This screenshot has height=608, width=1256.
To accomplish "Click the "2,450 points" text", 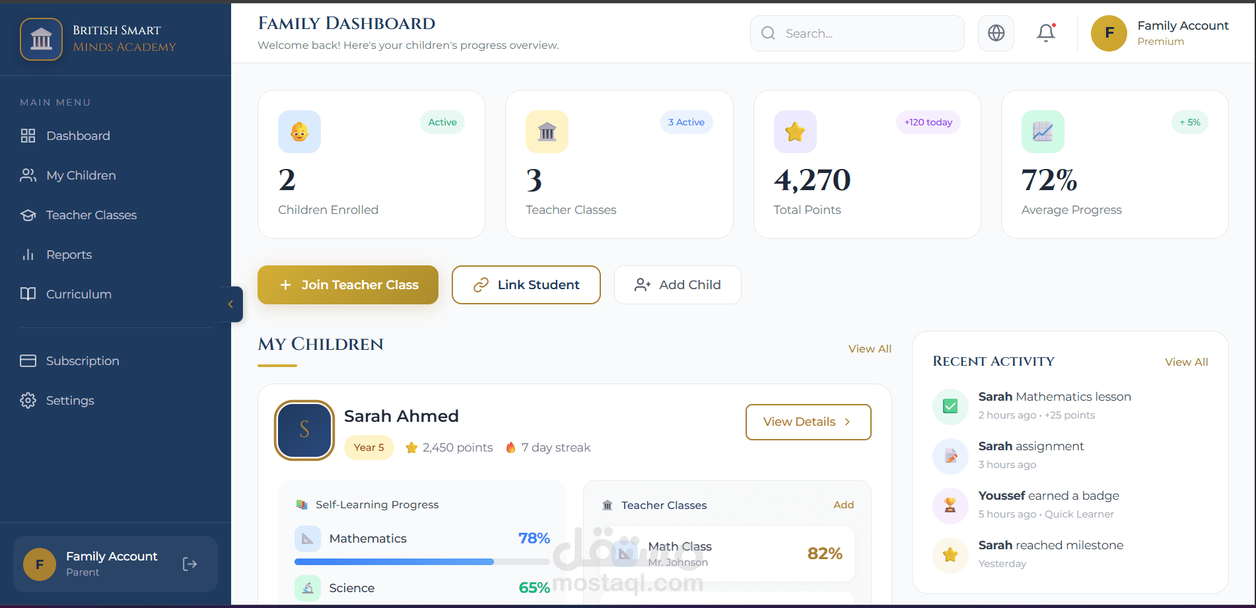I will click(458, 448).
